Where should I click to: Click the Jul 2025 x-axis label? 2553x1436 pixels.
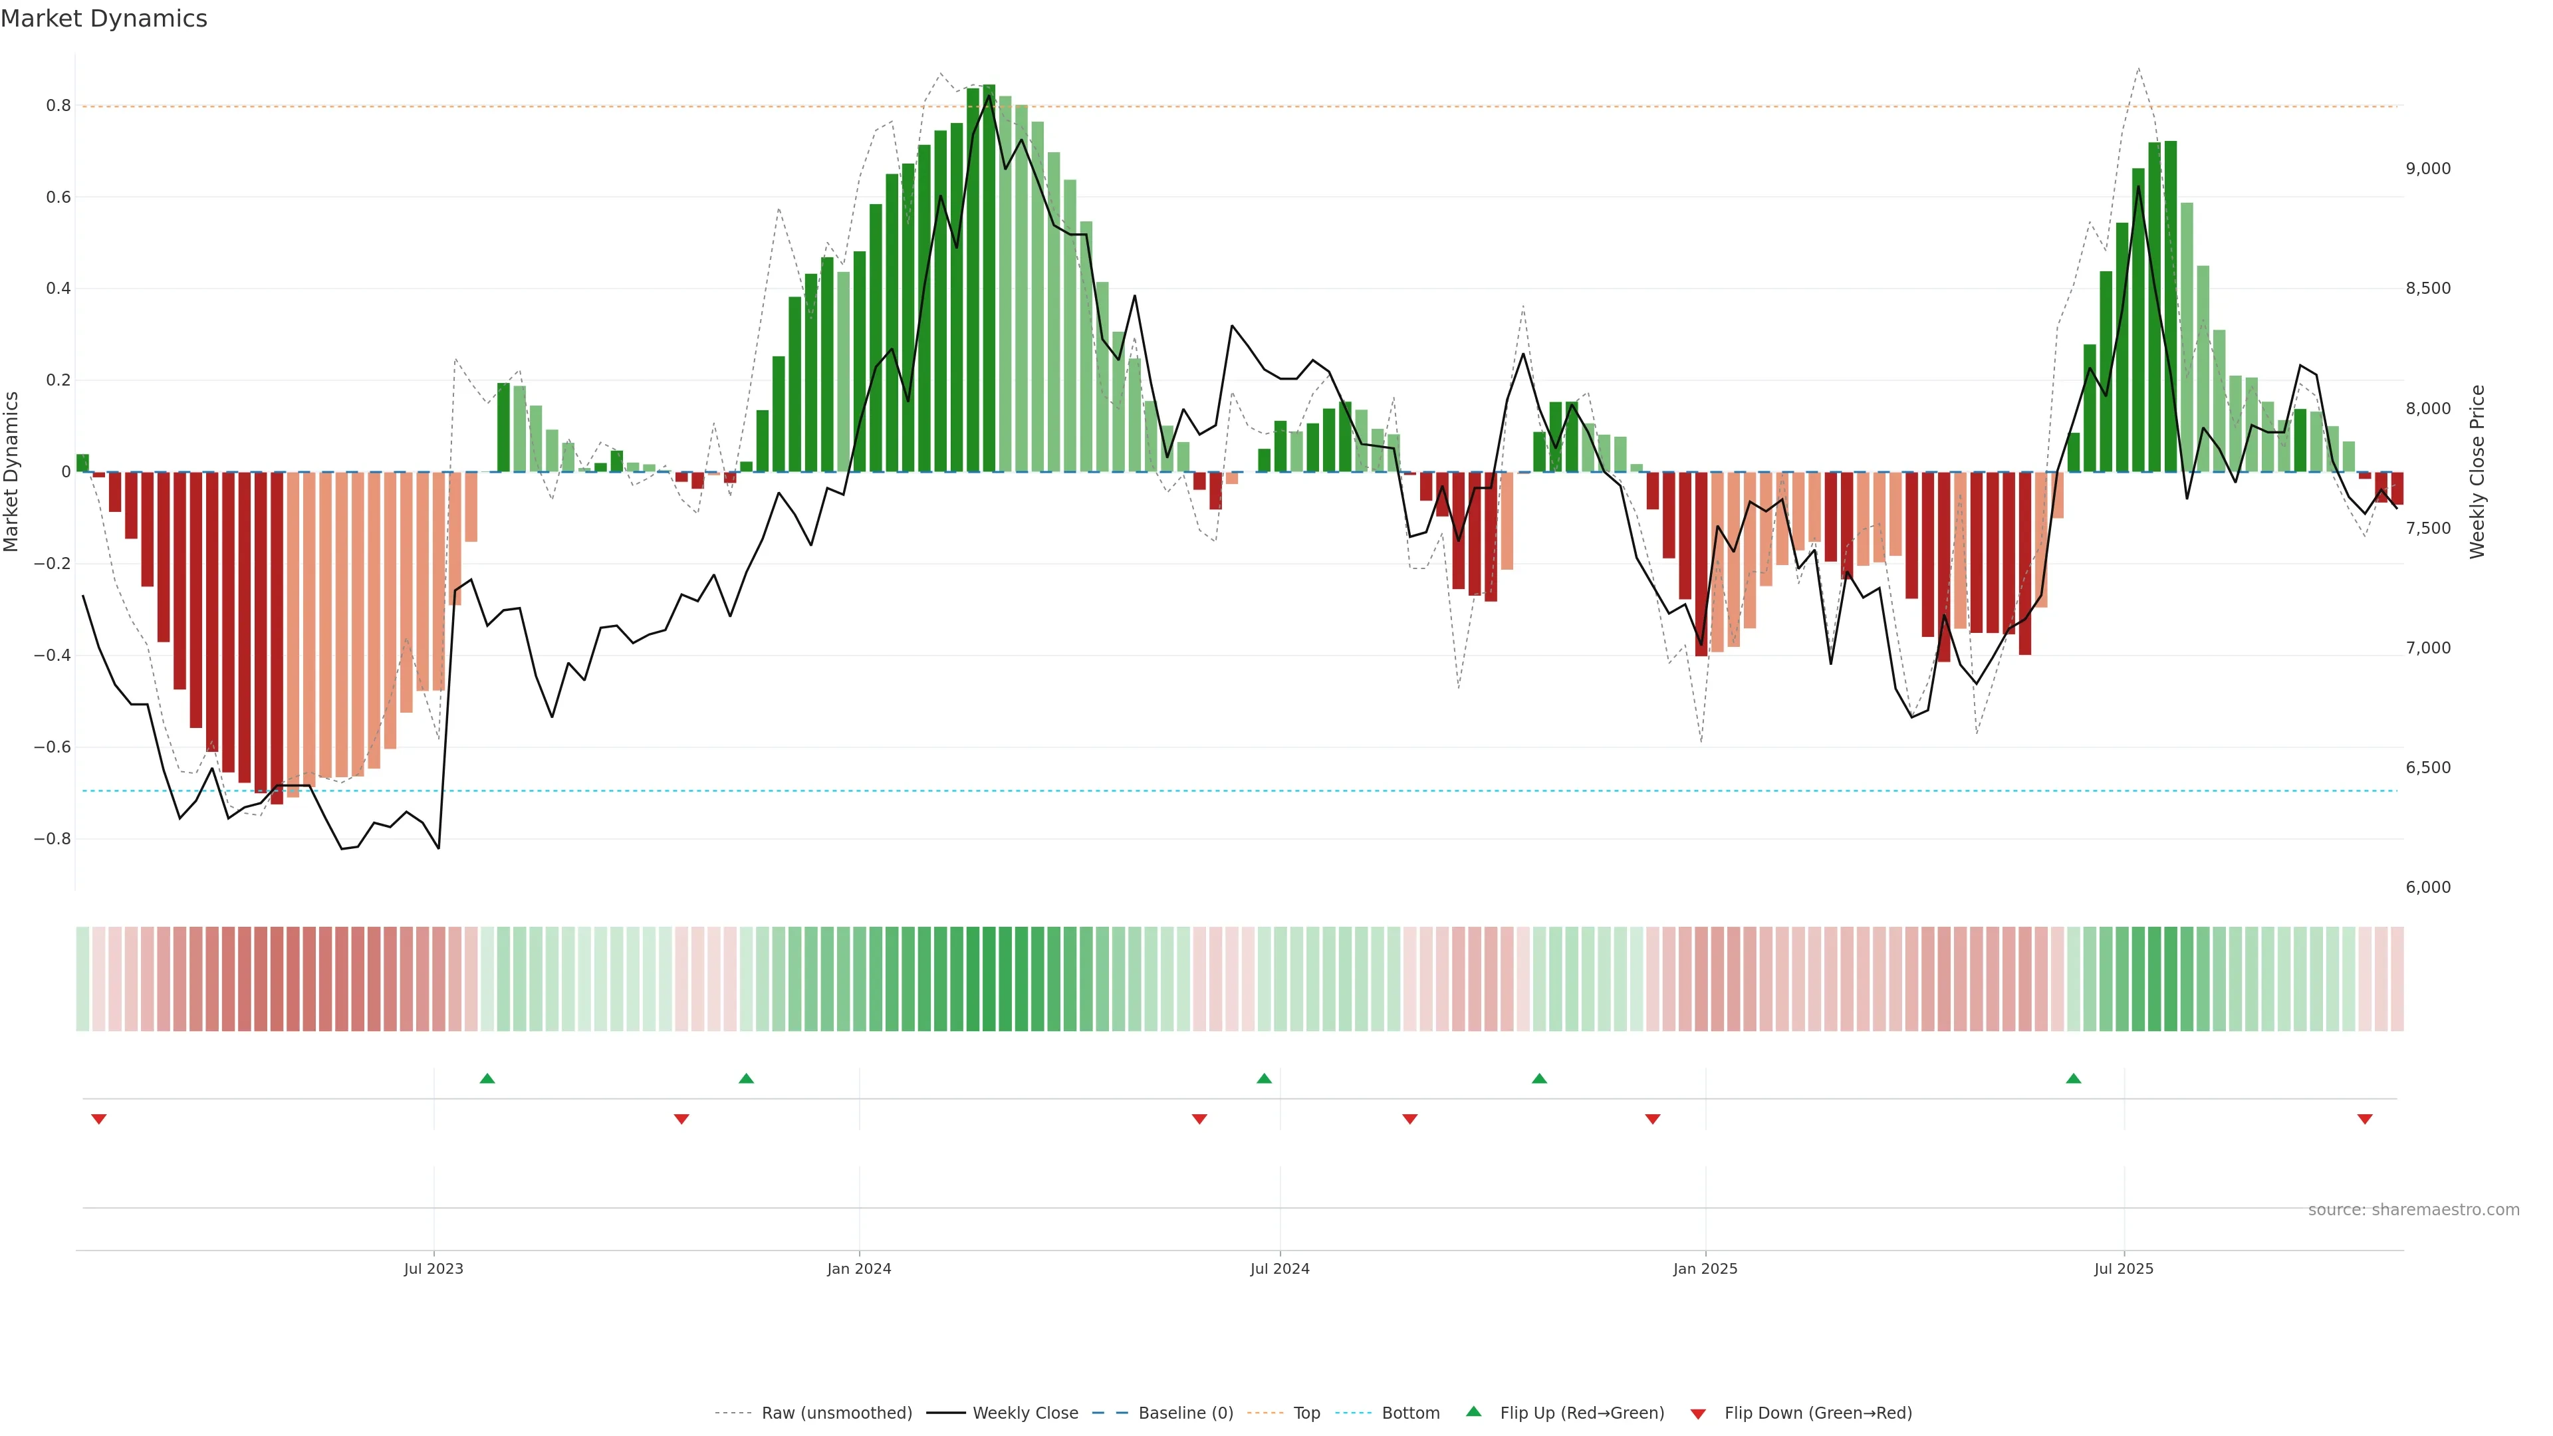coord(2124,1268)
